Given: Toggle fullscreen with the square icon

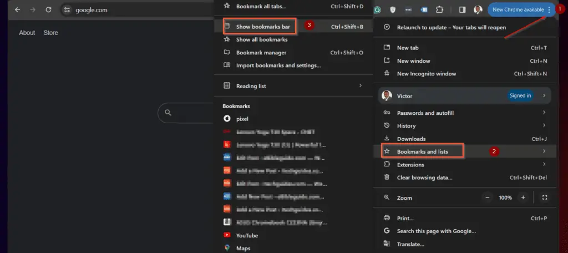Looking at the screenshot, I should (545, 198).
